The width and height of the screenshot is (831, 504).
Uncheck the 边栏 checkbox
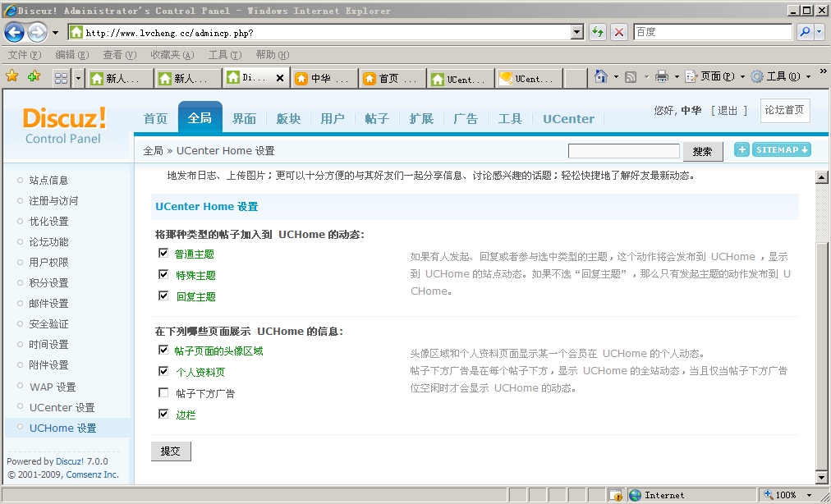tap(163, 414)
